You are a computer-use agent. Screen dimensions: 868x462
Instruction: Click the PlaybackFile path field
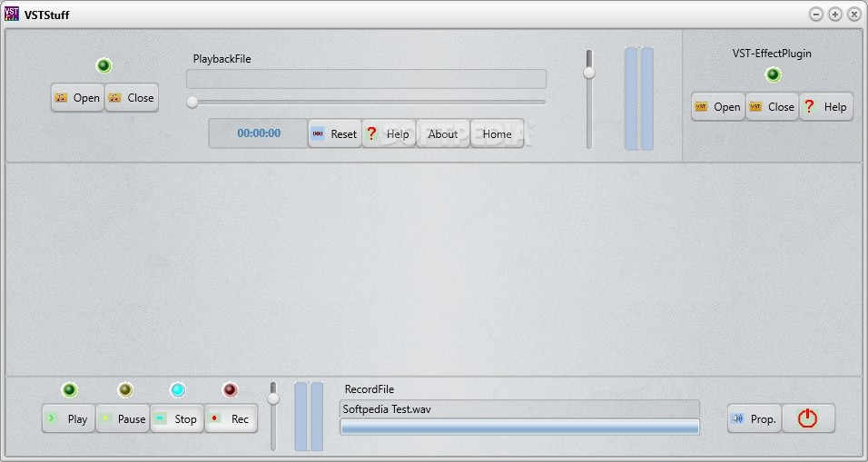(x=366, y=79)
